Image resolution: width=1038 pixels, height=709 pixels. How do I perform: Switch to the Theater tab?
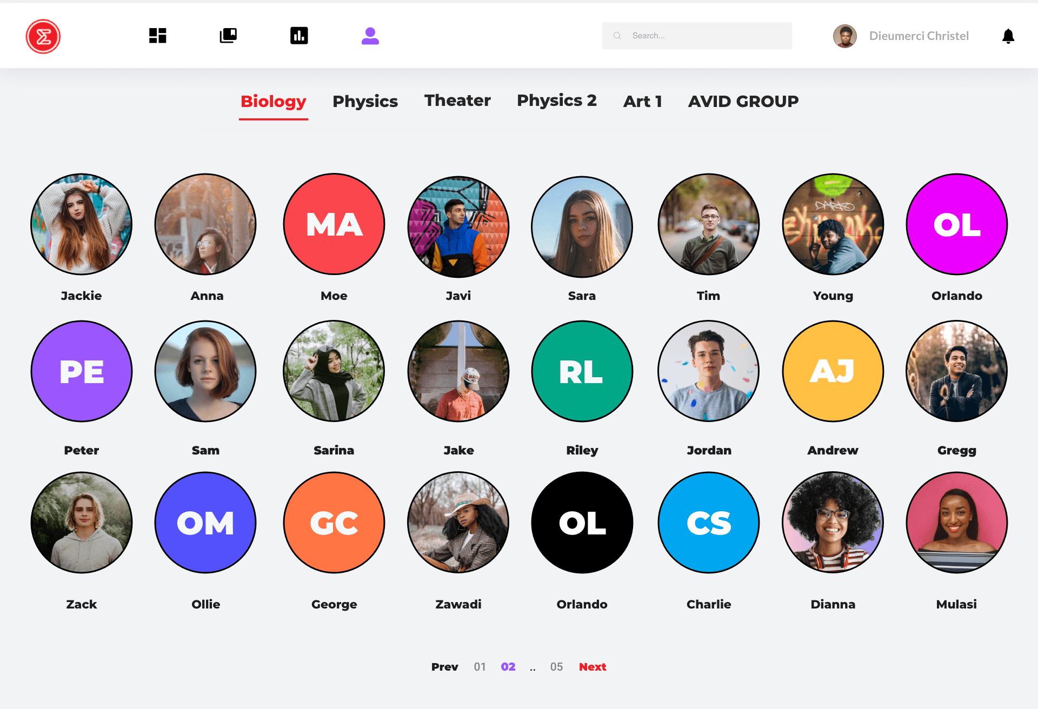457,101
